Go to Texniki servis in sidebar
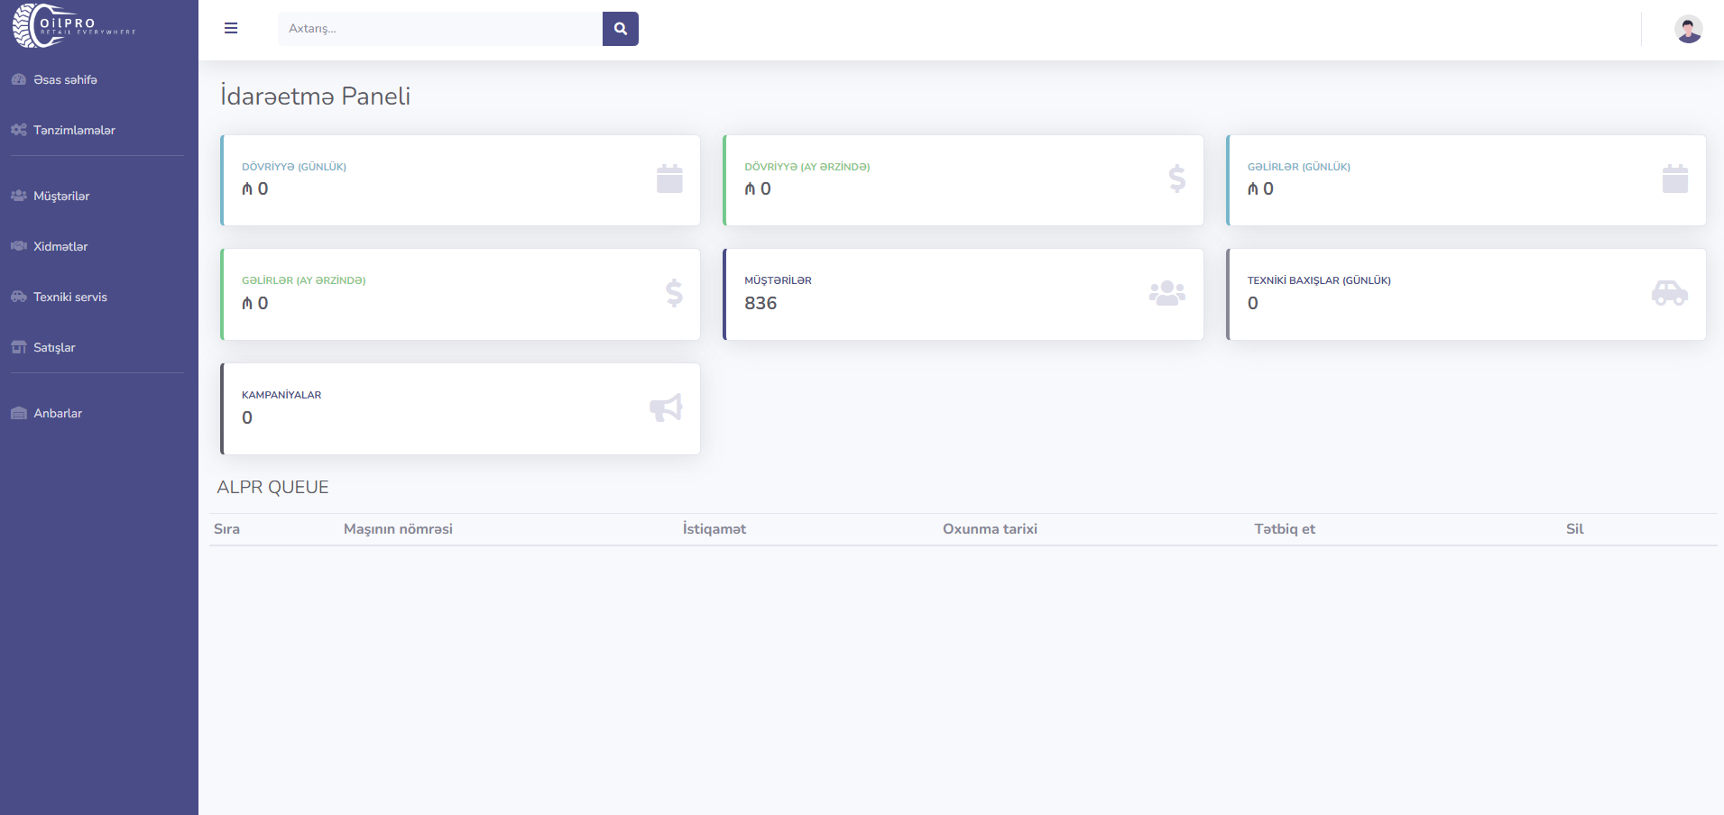This screenshot has width=1724, height=815. [70, 298]
